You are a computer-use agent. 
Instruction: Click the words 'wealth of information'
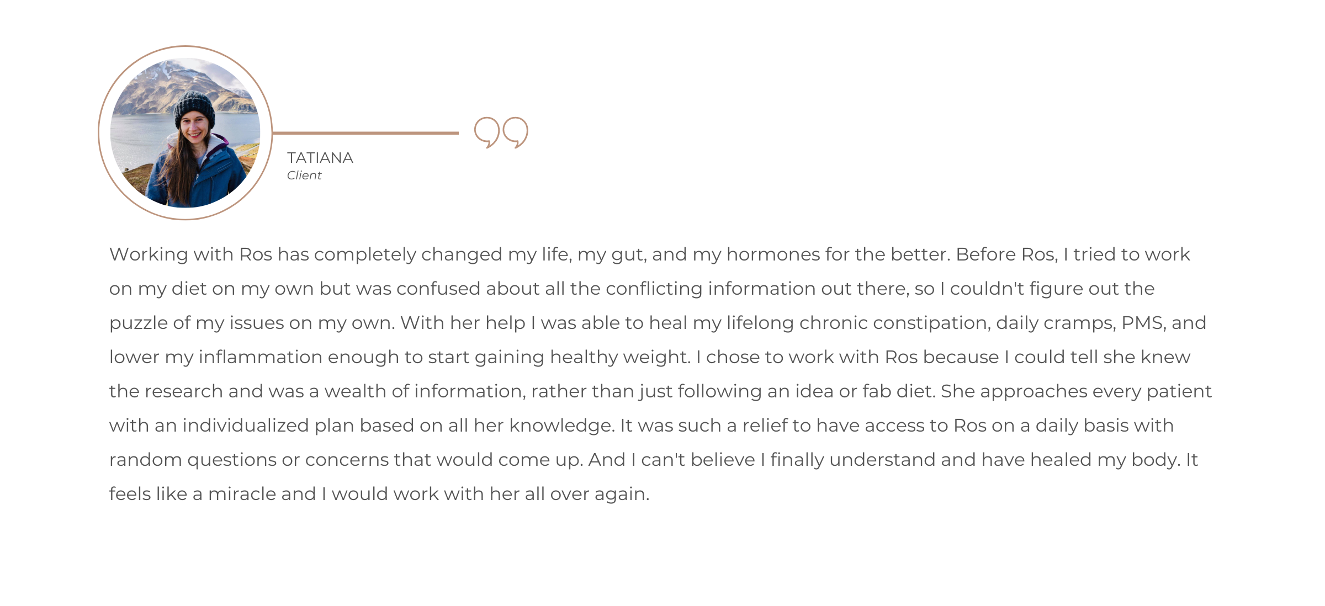click(x=423, y=391)
